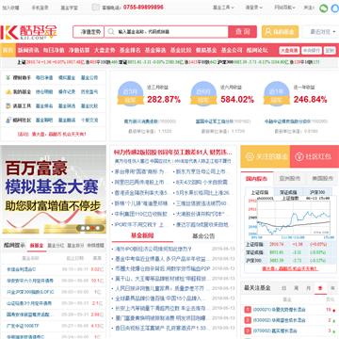Click the red 柯力传感2版招股 headline
The width and height of the screenshot is (339, 339).
coord(173,153)
